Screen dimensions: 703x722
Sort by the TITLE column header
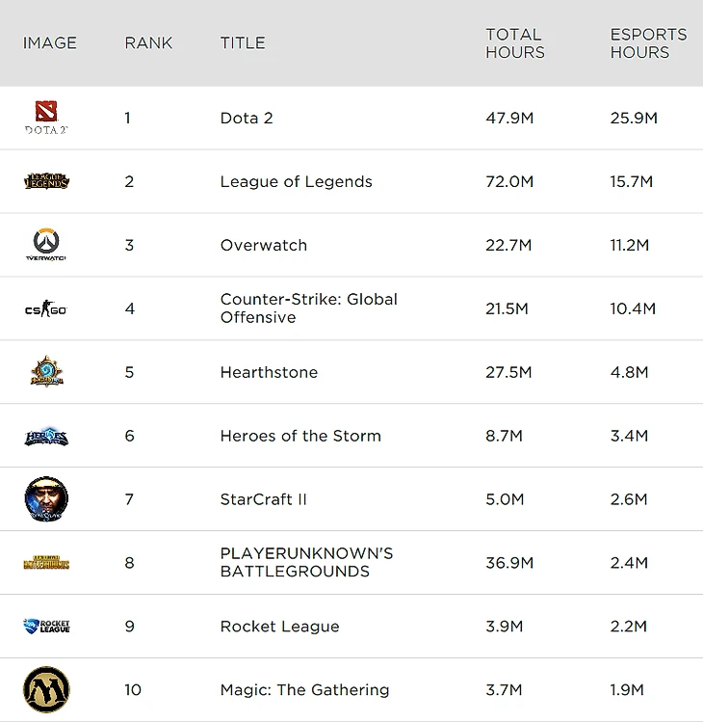point(243,42)
